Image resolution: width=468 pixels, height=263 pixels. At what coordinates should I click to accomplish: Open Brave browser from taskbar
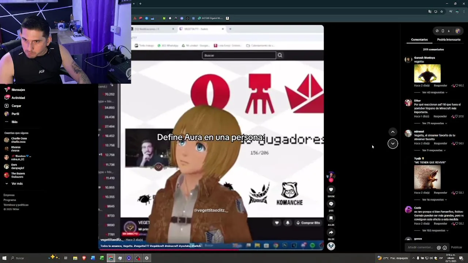pos(84,258)
